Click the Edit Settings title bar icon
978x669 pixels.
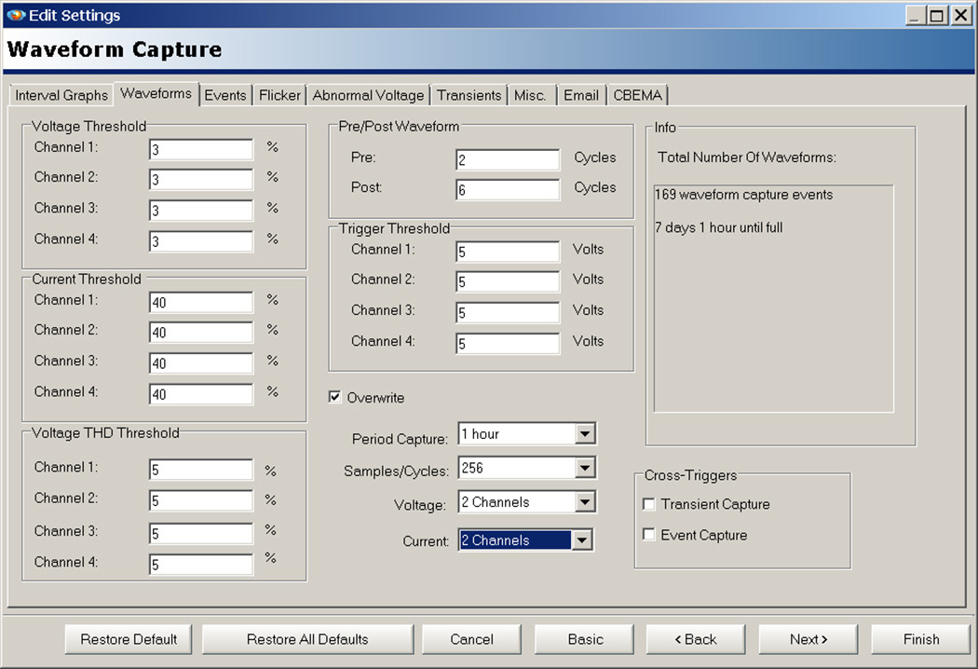click(x=15, y=15)
